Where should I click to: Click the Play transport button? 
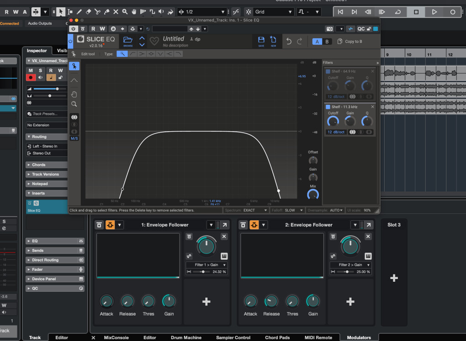pos(434,12)
